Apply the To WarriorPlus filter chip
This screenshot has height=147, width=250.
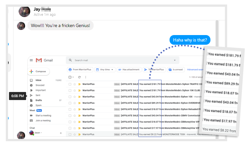click(x=154, y=70)
